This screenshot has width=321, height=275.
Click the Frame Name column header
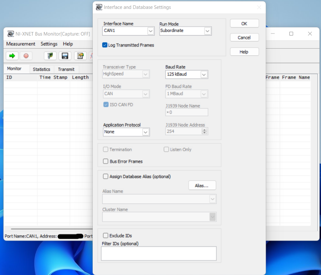point(296,77)
